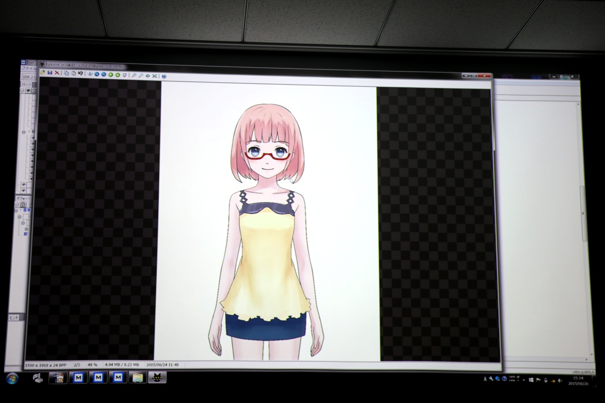Click the scroll-down arrow in the right window
This screenshot has width=605, height=403.
pyautogui.click(x=591, y=354)
